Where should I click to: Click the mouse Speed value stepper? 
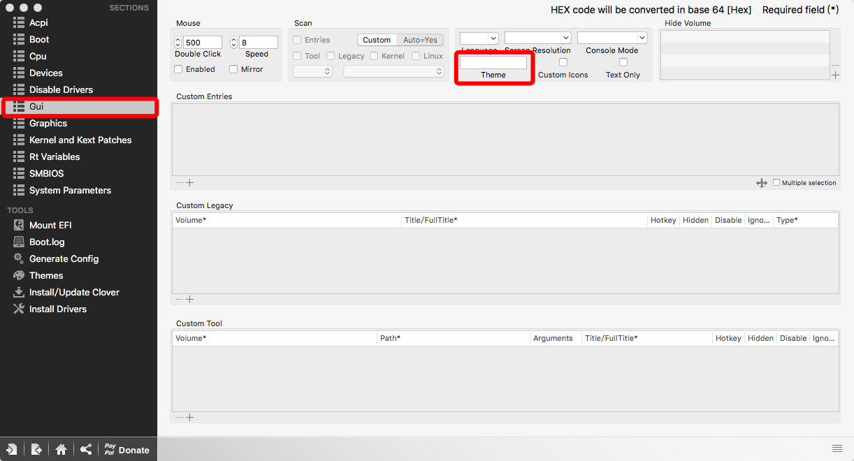tap(234, 43)
